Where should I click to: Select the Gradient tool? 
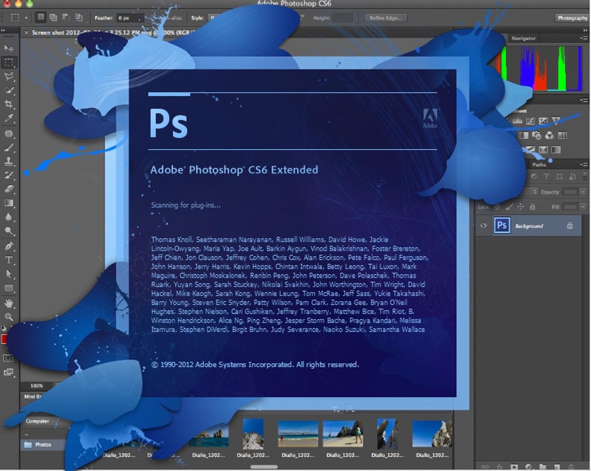pos(9,203)
